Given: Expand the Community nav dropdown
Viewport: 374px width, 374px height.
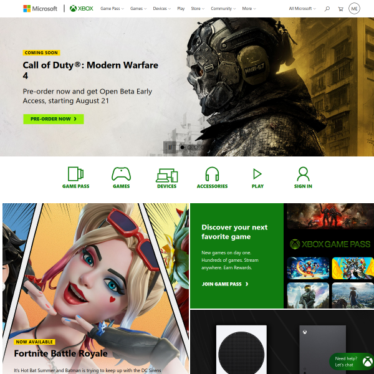Looking at the screenshot, I should click(x=223, y=9).
